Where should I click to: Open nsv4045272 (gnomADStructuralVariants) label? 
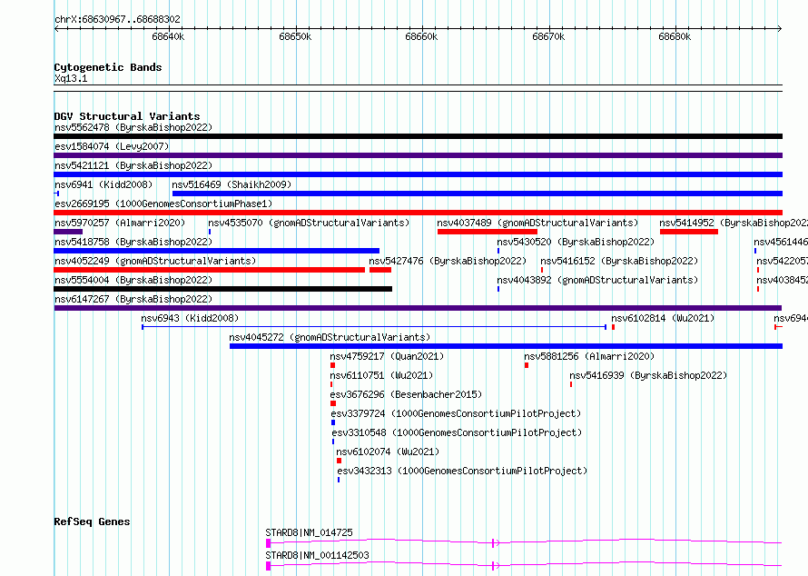pyautogui.click(x=330, y=337)
